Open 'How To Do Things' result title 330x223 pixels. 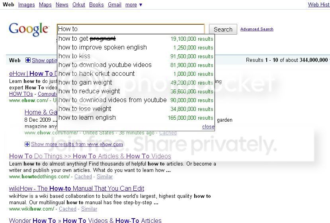[x=90, y=156]
